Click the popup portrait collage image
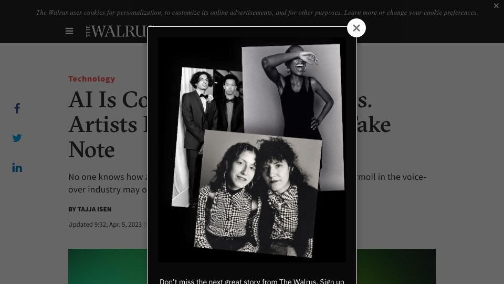 coord(252,150)
